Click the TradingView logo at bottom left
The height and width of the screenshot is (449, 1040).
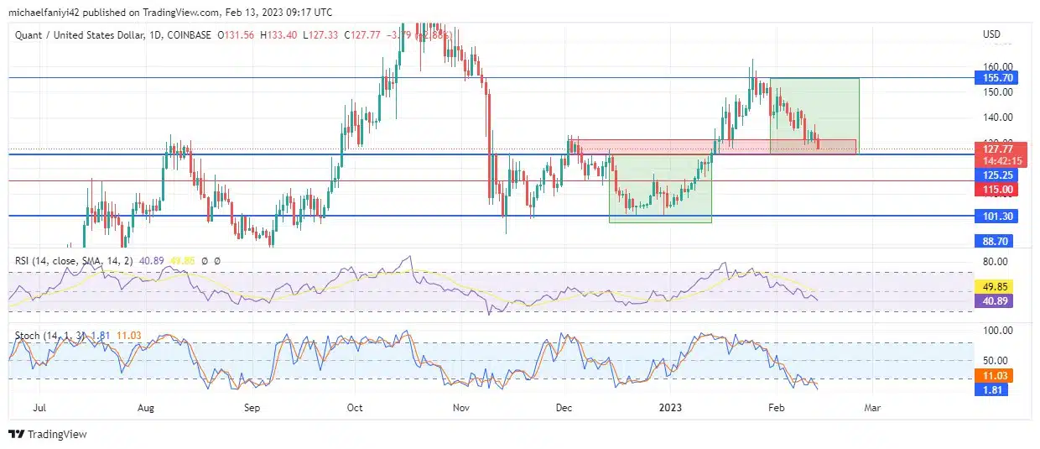click(48, 434)
